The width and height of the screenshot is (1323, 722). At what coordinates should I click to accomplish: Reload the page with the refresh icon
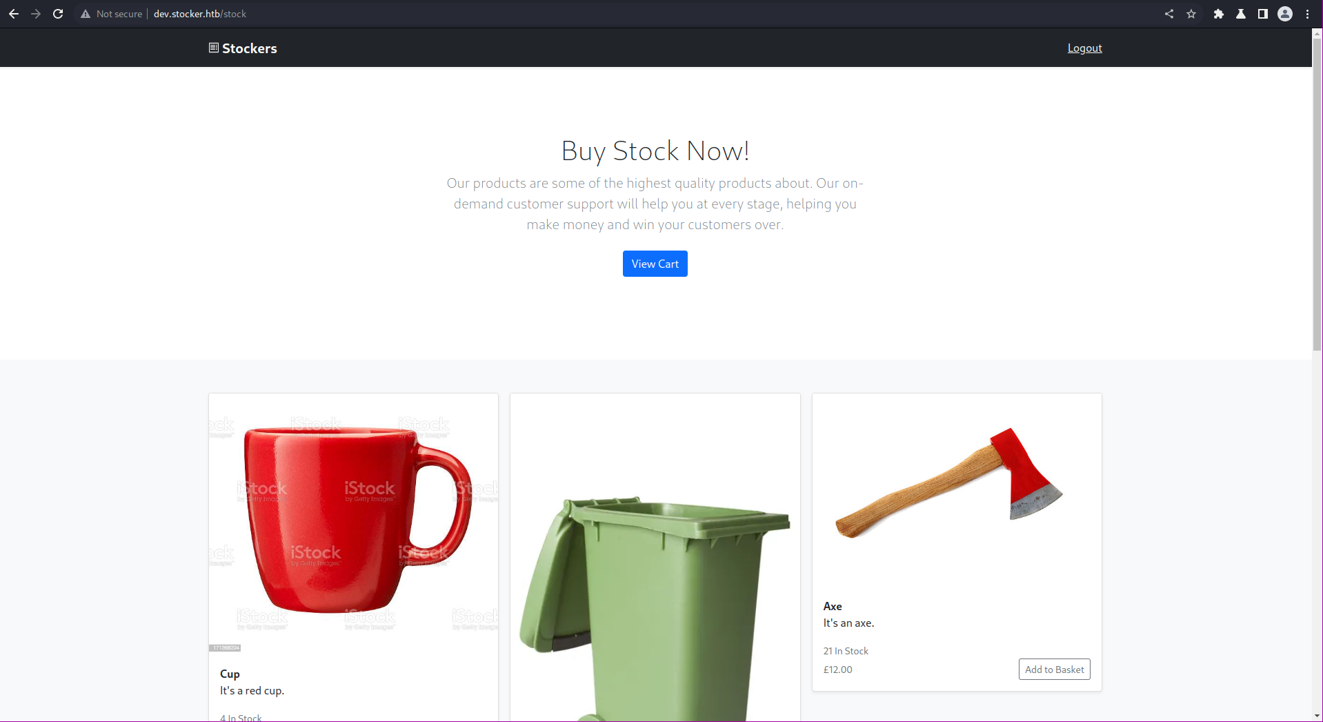(58, 14)
